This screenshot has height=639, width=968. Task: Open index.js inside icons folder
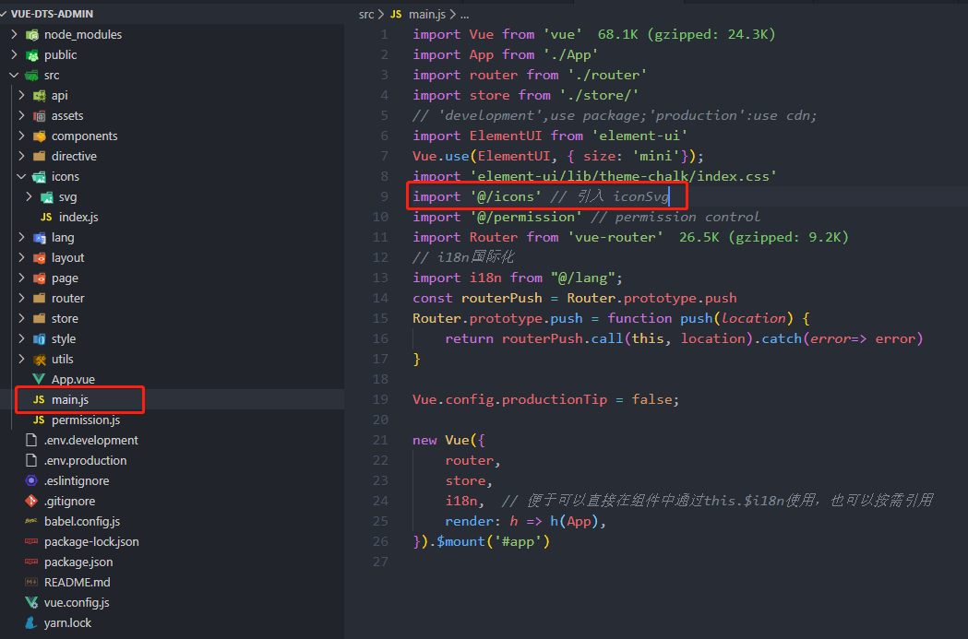[78, 218]
